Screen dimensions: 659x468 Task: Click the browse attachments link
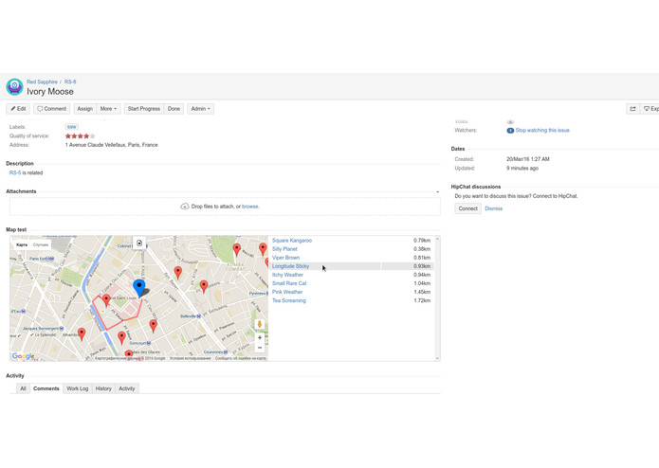(x=250, y=207)
